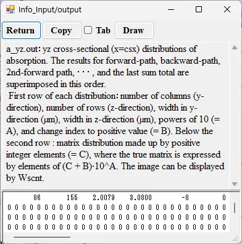
Task: Click the 'a_yz.out' text in the description
Action: point(23,49)
